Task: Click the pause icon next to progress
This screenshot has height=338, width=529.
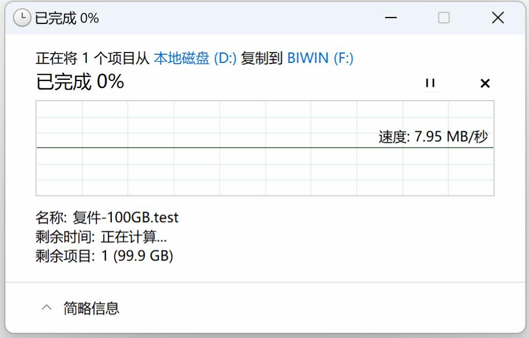Action: point(430,83)
